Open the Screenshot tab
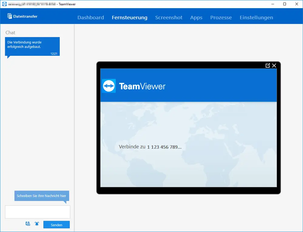Screen dimensions: 303x232 (169, 17)
